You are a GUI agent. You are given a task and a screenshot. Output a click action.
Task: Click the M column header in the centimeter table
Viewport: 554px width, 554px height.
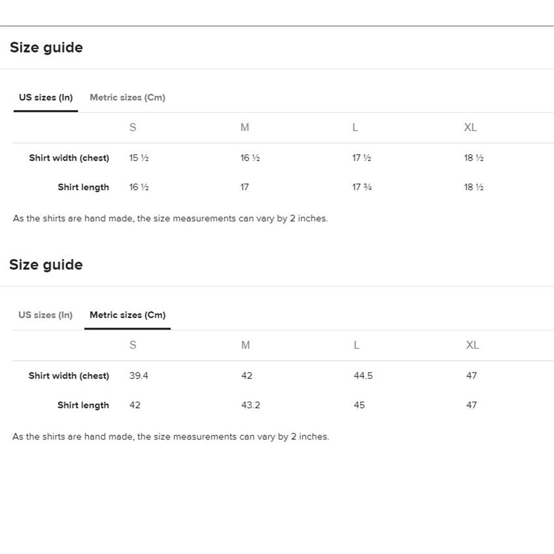point(245,345)
